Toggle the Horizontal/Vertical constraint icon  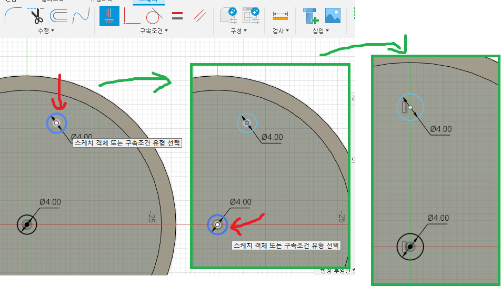point(109,16)
